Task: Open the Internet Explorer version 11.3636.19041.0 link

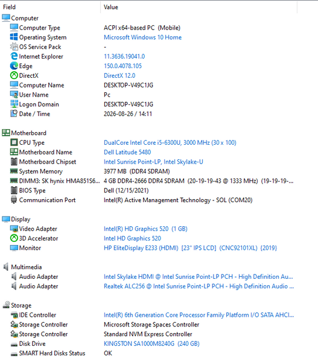Action: (124, 56)
